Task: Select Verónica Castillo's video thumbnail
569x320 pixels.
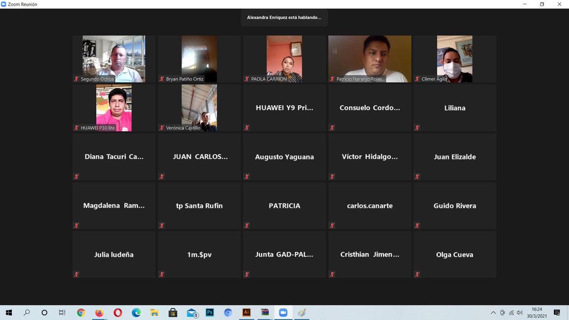Action: 199,108
